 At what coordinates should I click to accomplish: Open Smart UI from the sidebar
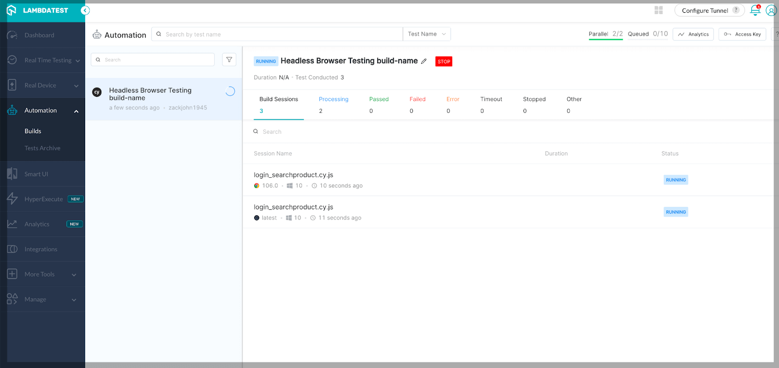coord(37,174)
